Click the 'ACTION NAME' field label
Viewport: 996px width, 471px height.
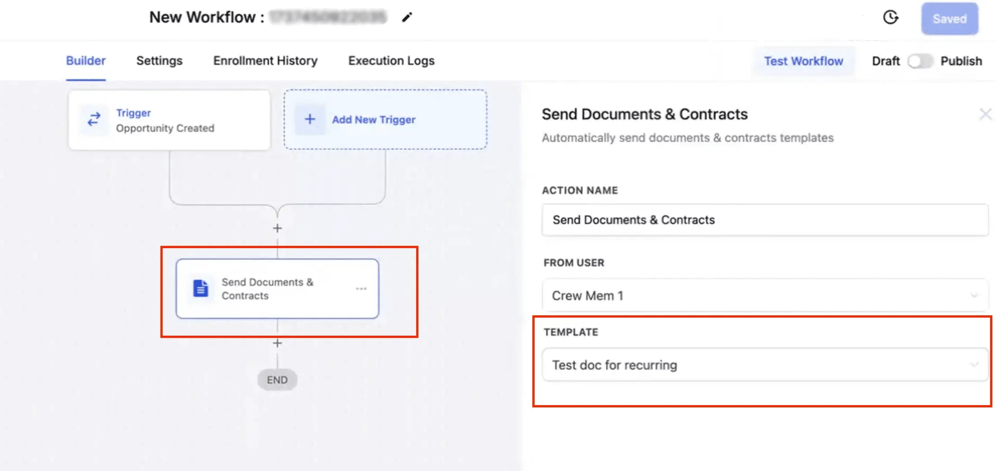(x=580, y=190)
